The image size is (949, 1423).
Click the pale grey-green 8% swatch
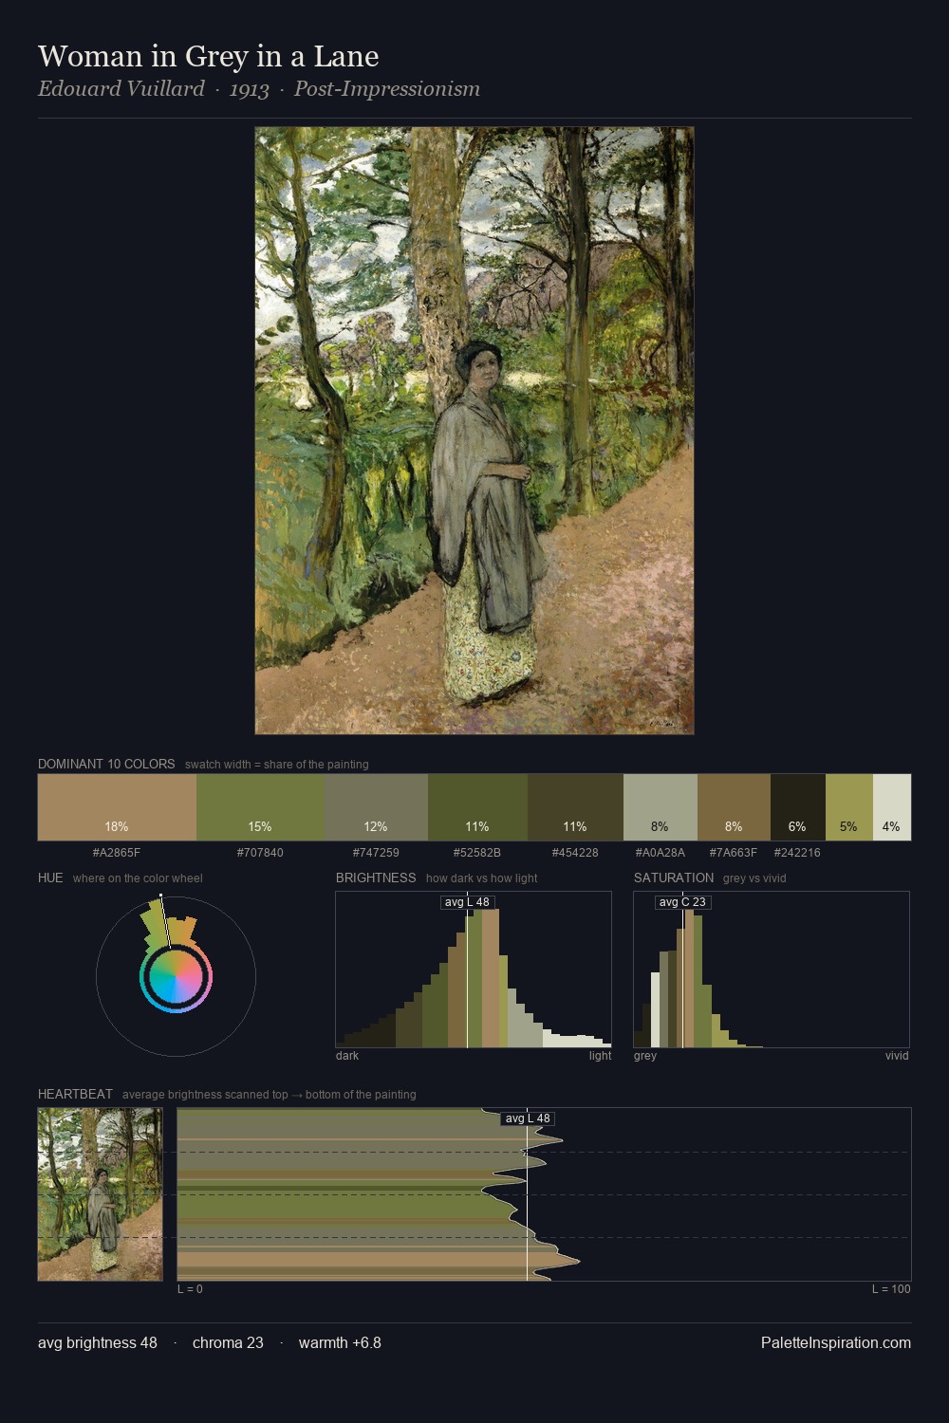pyautogui.click(x=661, y=807)
